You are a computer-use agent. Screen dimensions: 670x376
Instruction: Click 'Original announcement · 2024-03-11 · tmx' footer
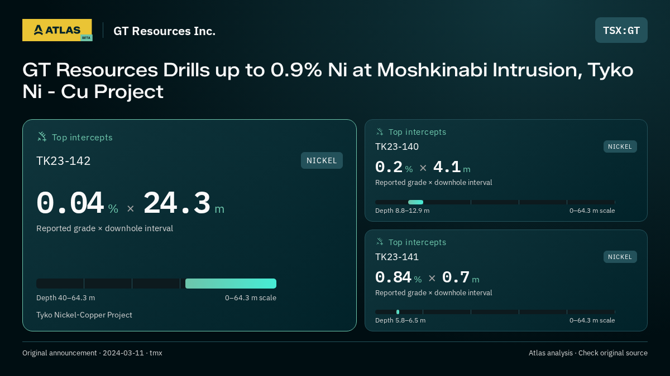tap(92, 353)
